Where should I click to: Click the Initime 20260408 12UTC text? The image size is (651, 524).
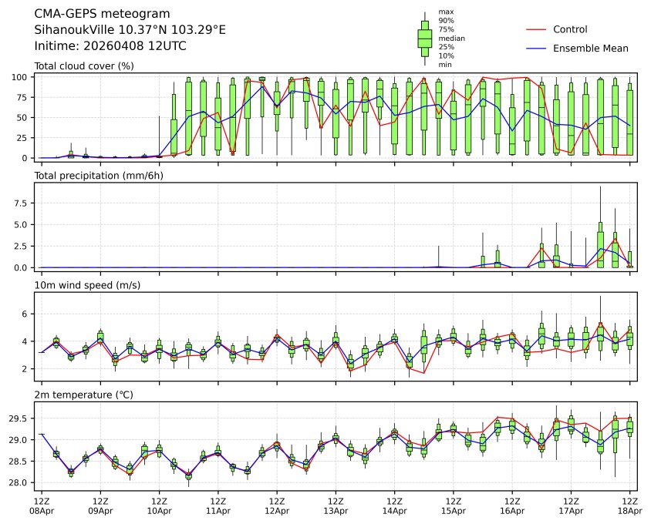click(110, 46)
